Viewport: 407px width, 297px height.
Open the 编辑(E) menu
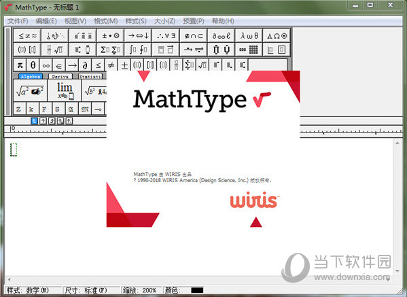tap(46, 21)
